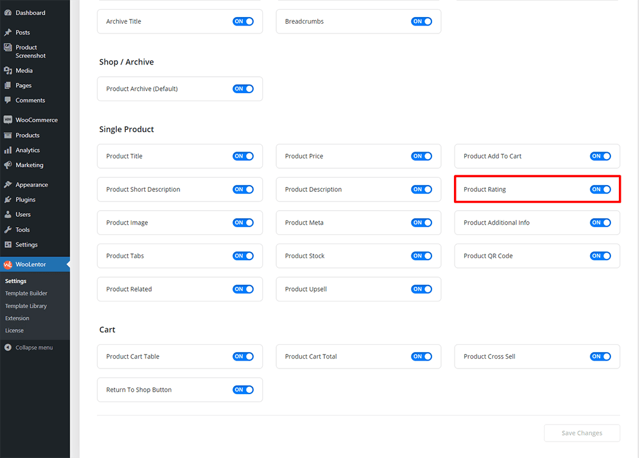The width and height of the screenshot is (639, 458).
Task: Turn off the Breadcrumbs switch
Action: [421, 21]
